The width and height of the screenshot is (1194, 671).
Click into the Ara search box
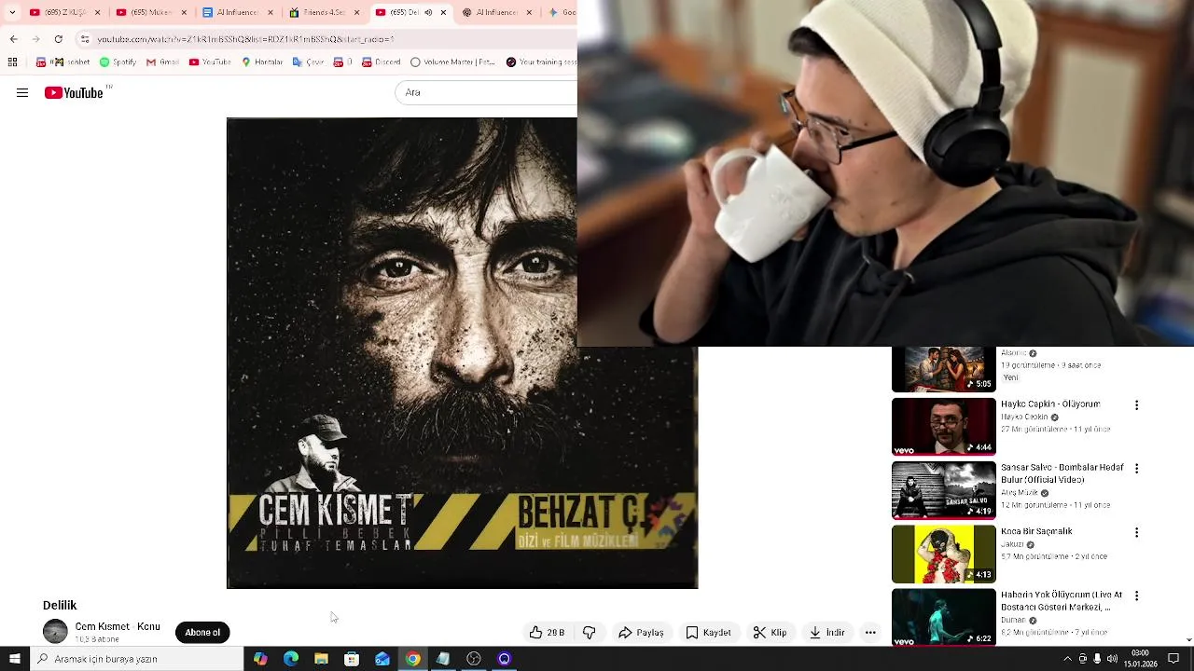(486, 92)
